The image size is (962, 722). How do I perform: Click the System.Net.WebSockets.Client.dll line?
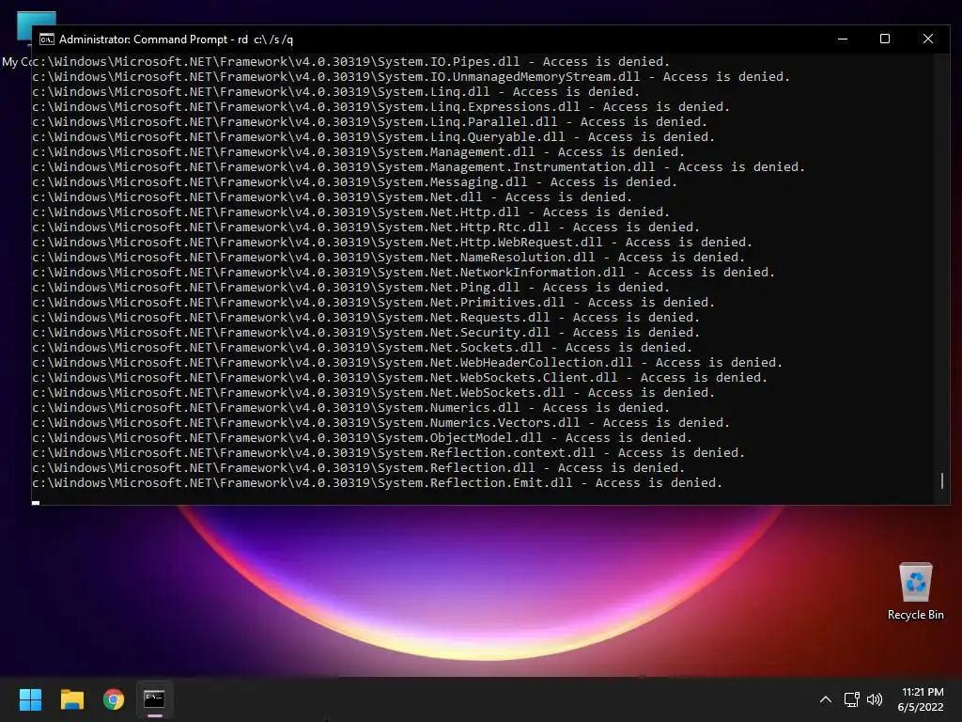400,378
